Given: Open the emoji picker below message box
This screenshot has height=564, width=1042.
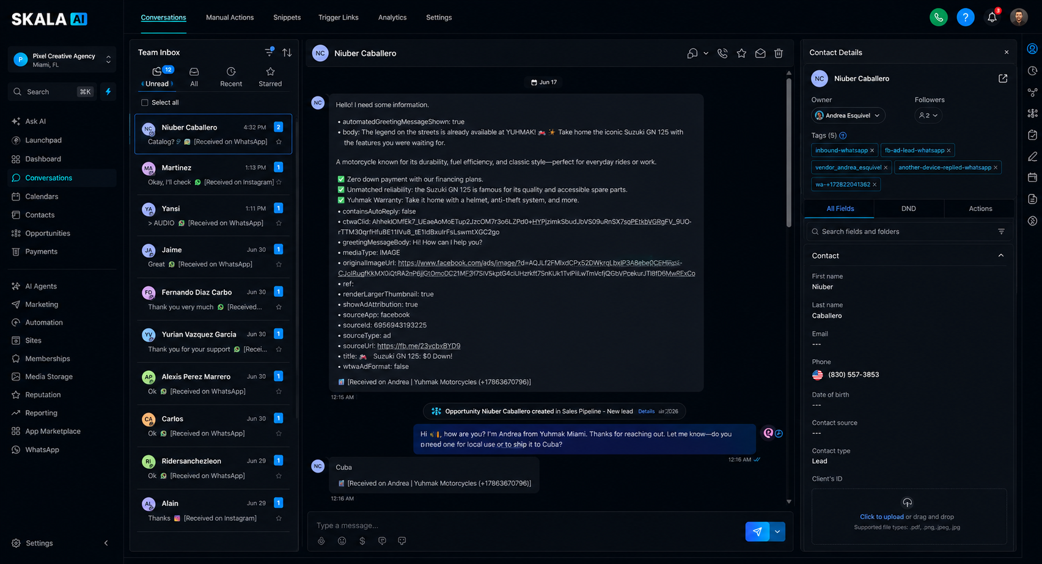Looking at the screenshot, I should (x=342, y=541).
